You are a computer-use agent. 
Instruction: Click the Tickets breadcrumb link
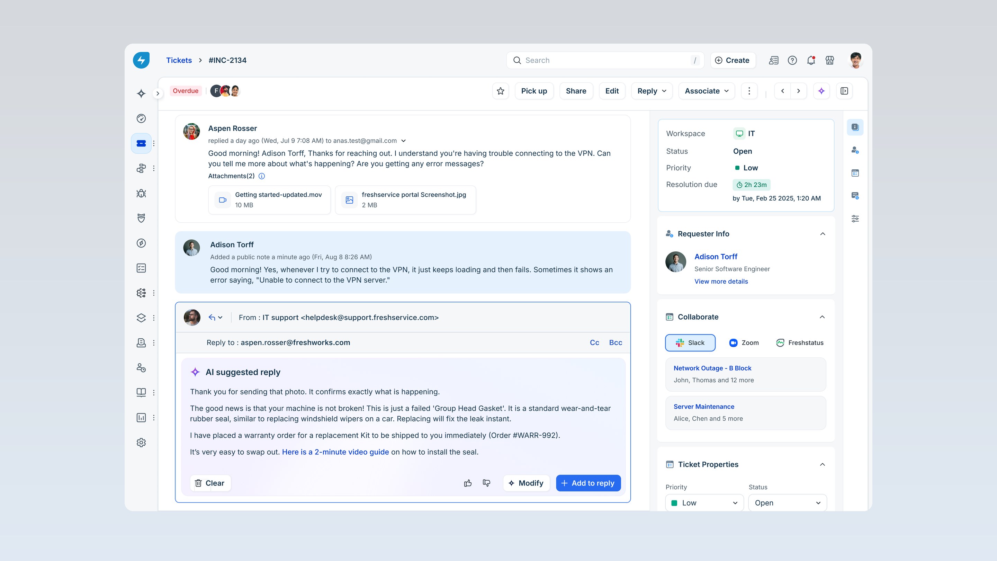(179, 60)
